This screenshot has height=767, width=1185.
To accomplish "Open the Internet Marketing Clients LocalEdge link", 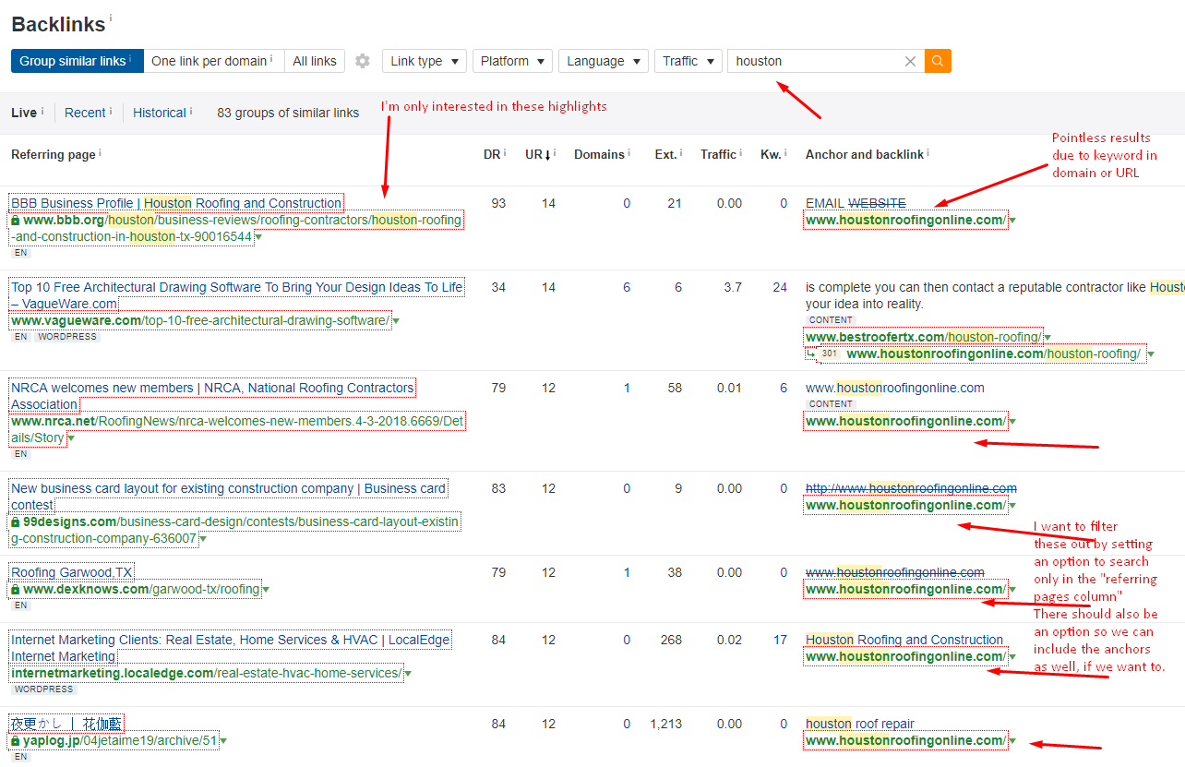I will (231, 648).
